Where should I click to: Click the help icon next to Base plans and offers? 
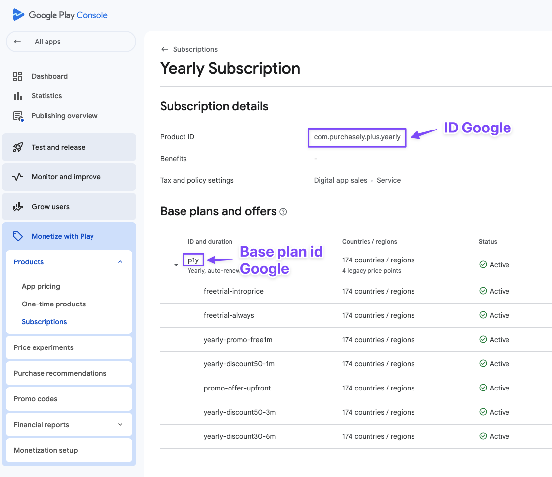coord(283,212)
